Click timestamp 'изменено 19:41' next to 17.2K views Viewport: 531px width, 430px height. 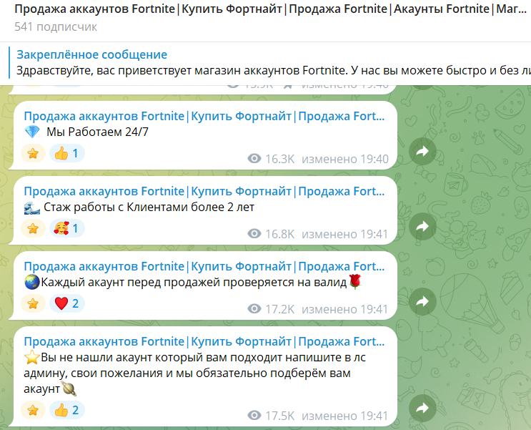pos(344,309)
